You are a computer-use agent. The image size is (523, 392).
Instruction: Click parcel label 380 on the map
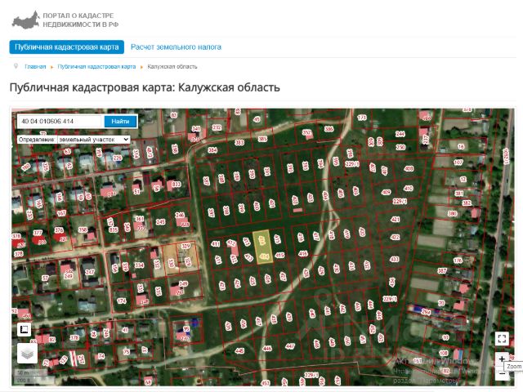tap(452, 213)
